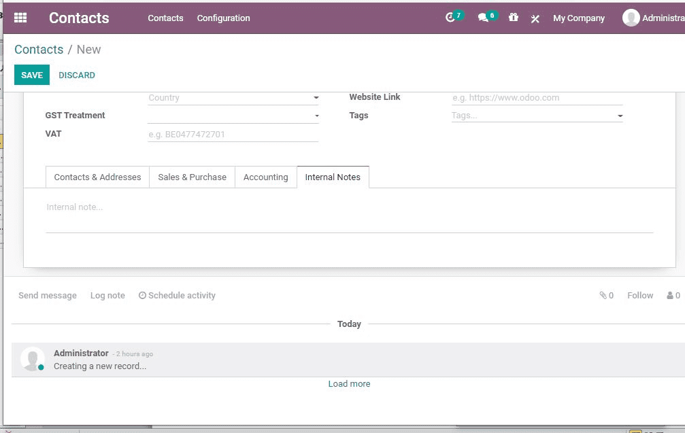Click the Administrator user name in navbar

pos(663,18)
